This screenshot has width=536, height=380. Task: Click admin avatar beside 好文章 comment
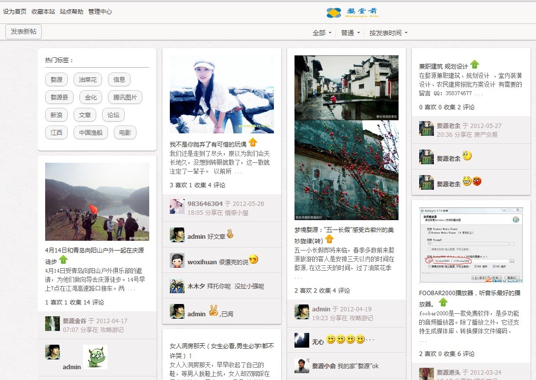click(x=177, y=235)
